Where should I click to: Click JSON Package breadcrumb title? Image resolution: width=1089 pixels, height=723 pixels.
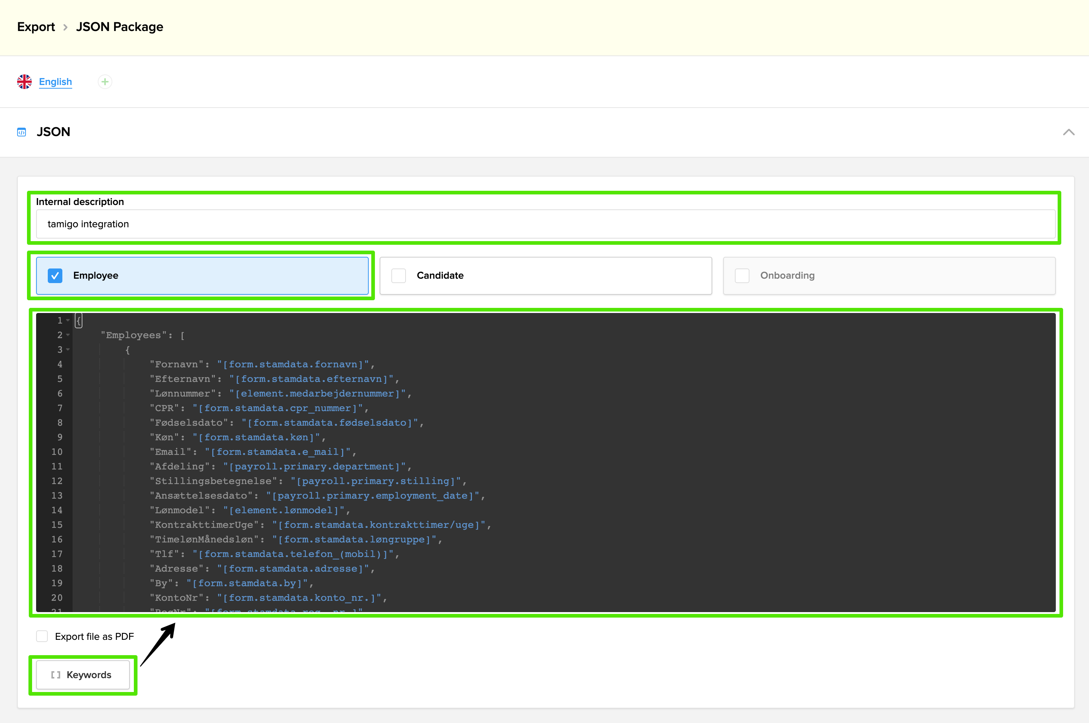119,27
